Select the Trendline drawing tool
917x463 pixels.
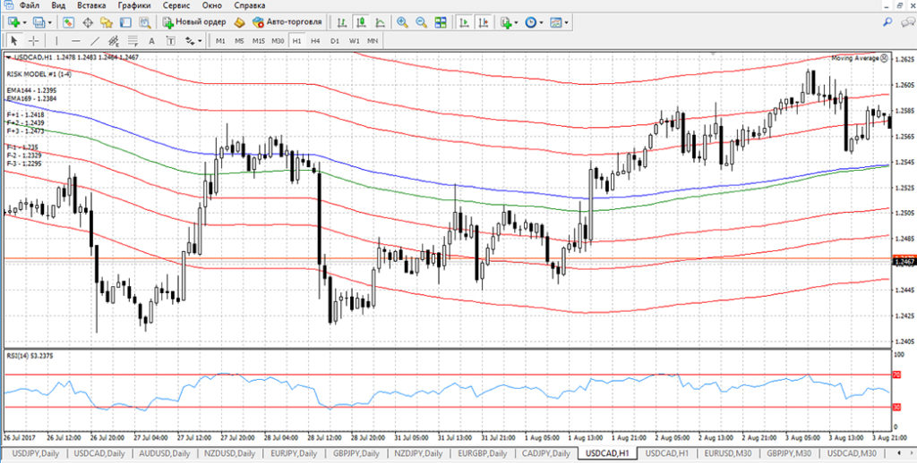[94, 40]
